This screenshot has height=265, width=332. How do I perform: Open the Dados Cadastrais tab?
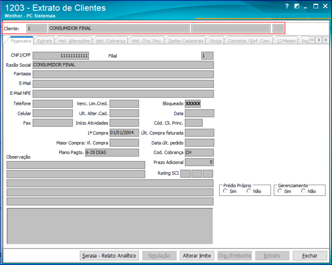coord(186,41)
